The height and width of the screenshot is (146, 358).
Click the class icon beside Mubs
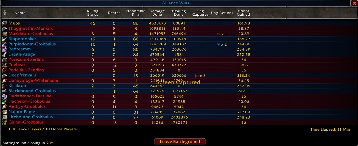[4, 23]
